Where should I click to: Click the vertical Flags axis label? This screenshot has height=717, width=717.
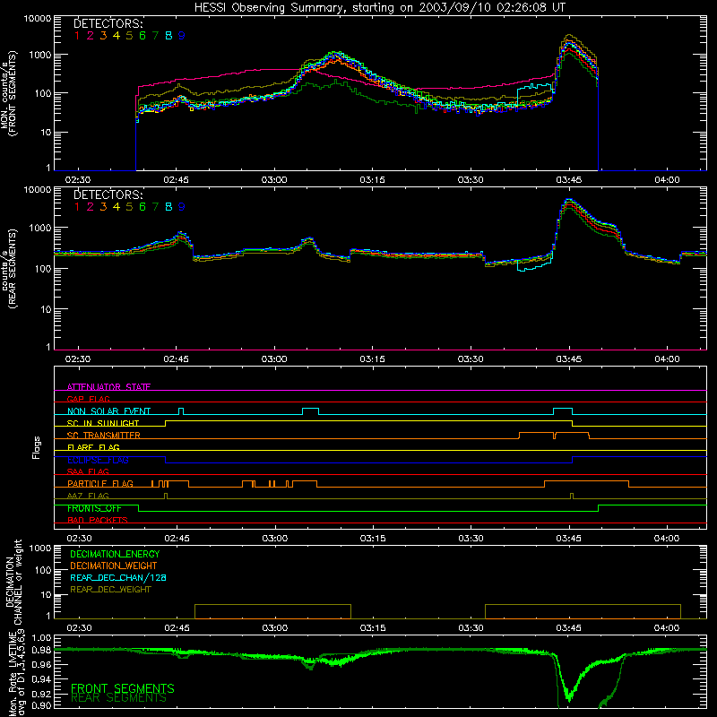tap(36, 447)
